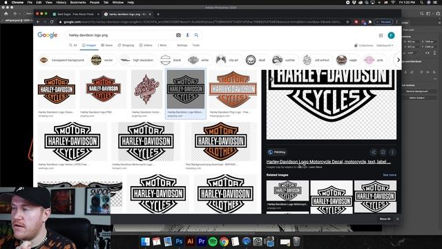Click the magnifying glass search button
The width and height of the screenshot is (442, 249).
click(x=196, y=35)
